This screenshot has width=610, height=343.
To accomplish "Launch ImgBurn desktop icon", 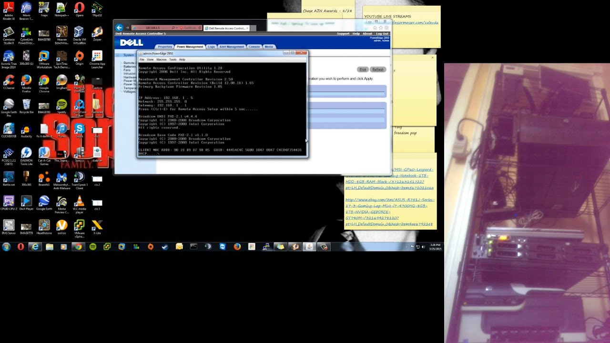I will [61, 82].
